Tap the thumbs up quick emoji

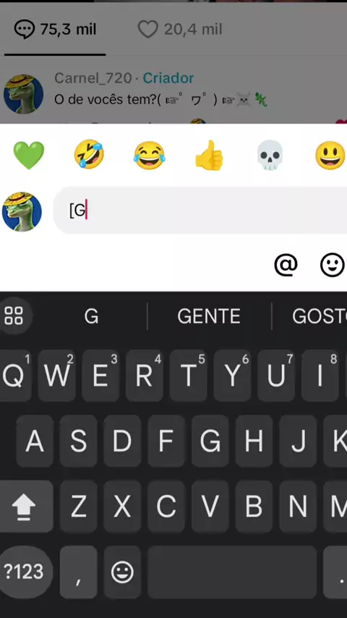[209, 156]
